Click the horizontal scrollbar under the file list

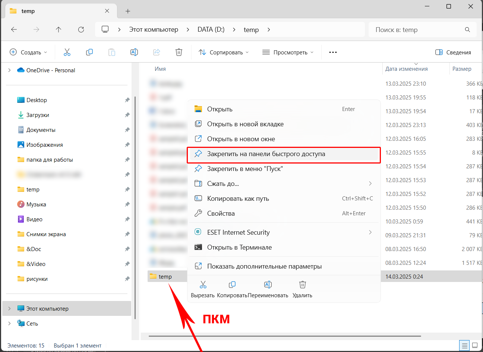[x=285, y=336]
